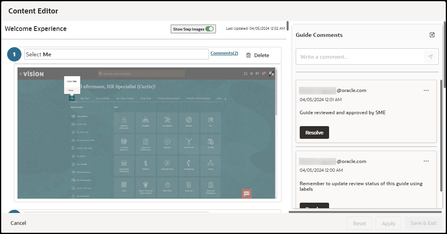
Task: Click the red chat bubble icon in step image
Action: [247, 194]
